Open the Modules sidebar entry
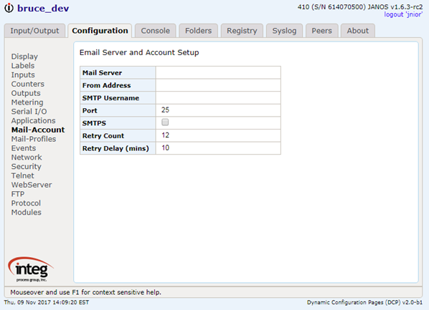The height and width of the screenshot is (310, 429). [27, 212]
